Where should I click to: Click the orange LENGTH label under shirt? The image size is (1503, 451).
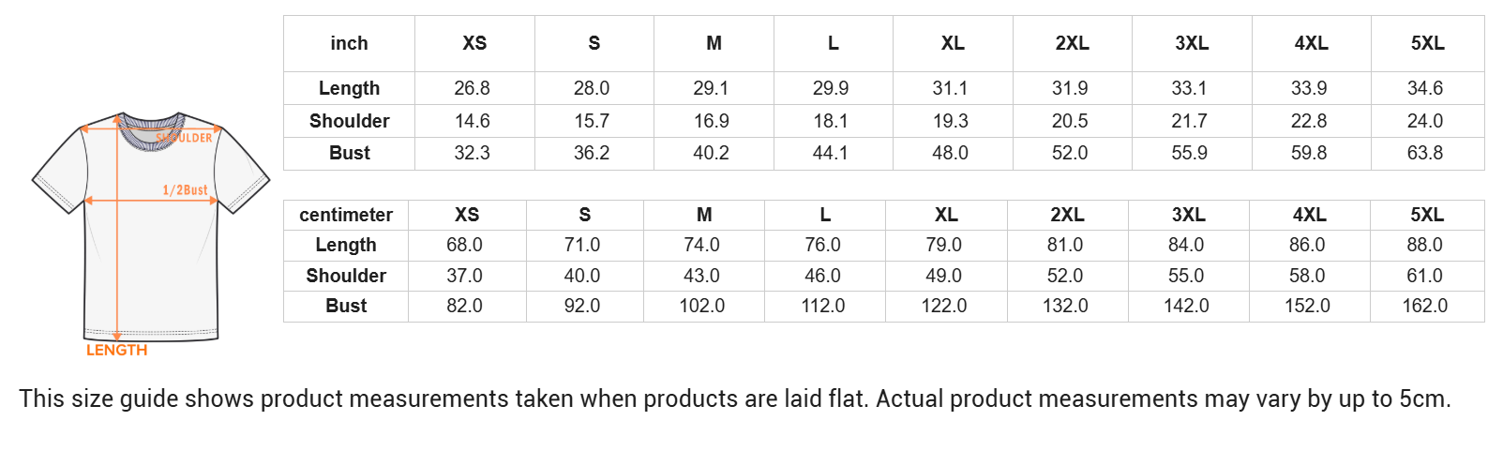point(117,350)
